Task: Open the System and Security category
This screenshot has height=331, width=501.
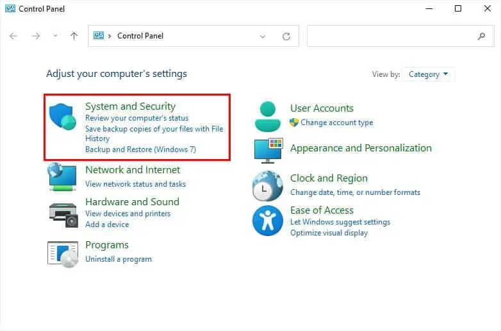Action: pyautogui.click(x=130, y=106)
